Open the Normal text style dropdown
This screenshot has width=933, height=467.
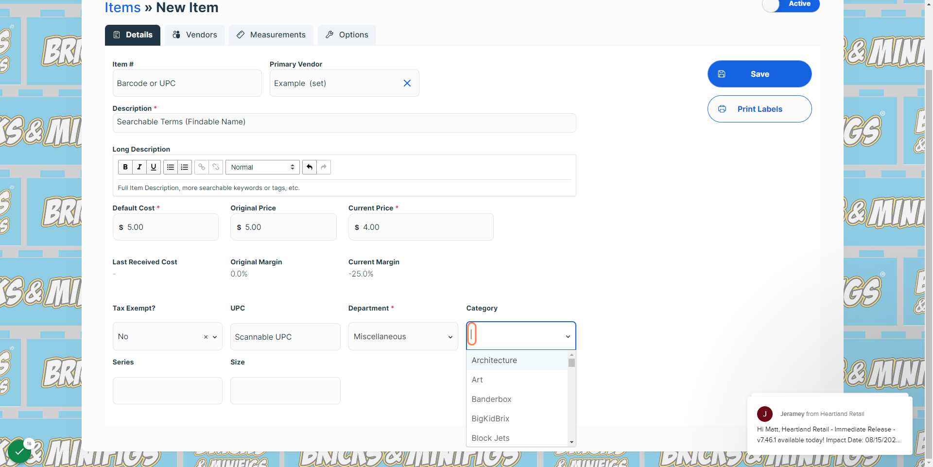click(x=262, y=167)
